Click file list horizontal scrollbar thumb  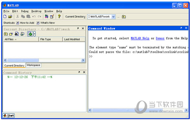(x=23, y=60)
